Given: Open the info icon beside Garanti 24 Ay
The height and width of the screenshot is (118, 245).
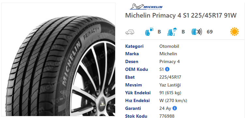Looking at the screenshot, I should (175, 108).
